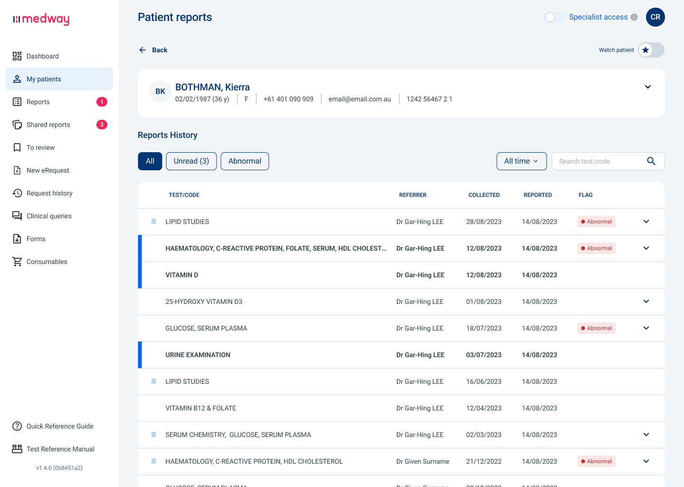Open the All time dropdown
The height and width of the screenshot is (487, 684).
pyautogui.click(x=522, y=161)
